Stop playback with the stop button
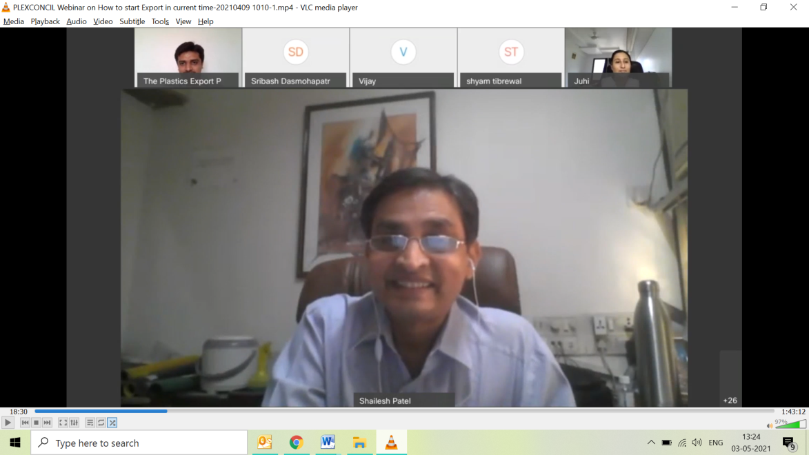Screen dimensions: 809x455 [x=36, y=423]
